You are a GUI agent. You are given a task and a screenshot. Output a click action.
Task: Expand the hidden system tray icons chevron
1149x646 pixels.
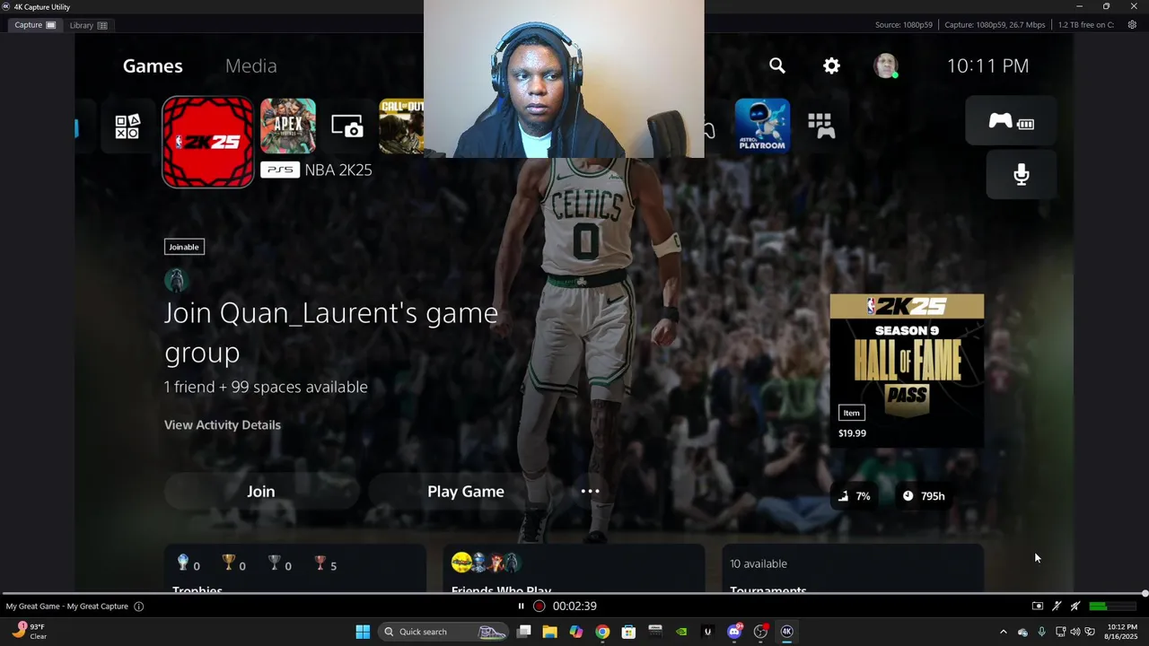tap(1004, 632)
